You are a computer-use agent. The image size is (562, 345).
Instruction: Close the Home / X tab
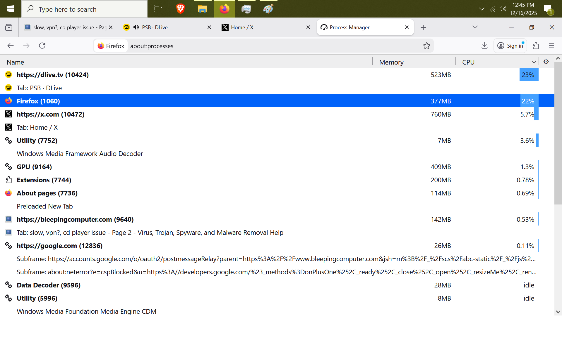(308, 27)
